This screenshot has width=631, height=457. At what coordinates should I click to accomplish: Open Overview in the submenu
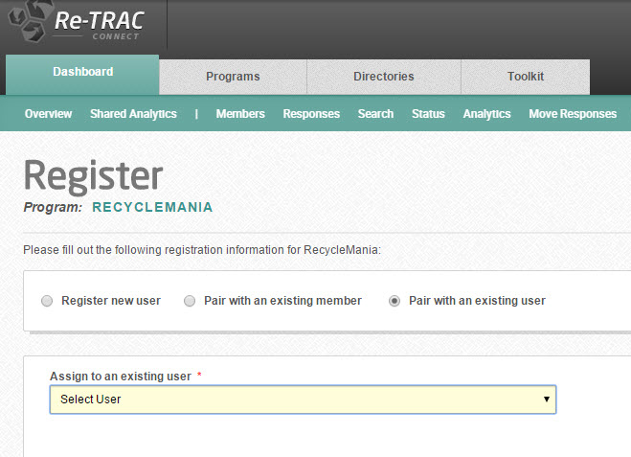(x=48, y=114)
